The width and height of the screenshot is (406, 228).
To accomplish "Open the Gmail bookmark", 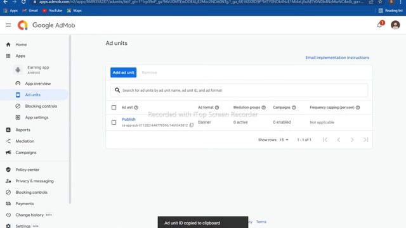I will pyautogui.click(x=30, y=11).
